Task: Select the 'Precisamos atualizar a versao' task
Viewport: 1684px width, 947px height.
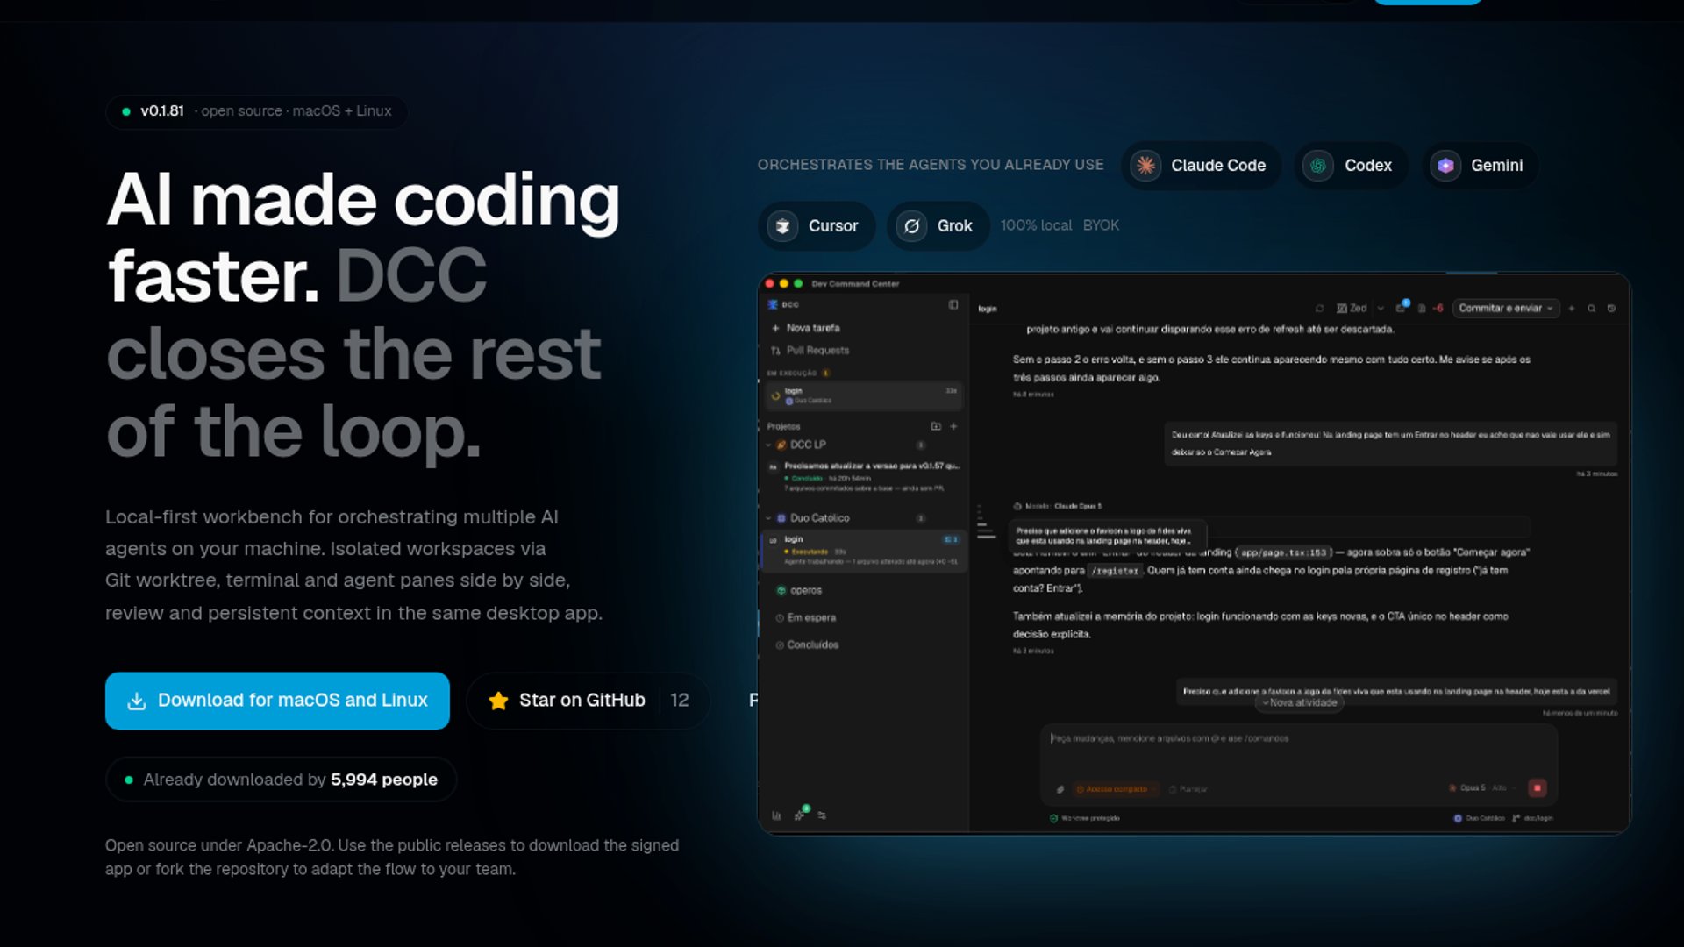Action: pos(864,477)
